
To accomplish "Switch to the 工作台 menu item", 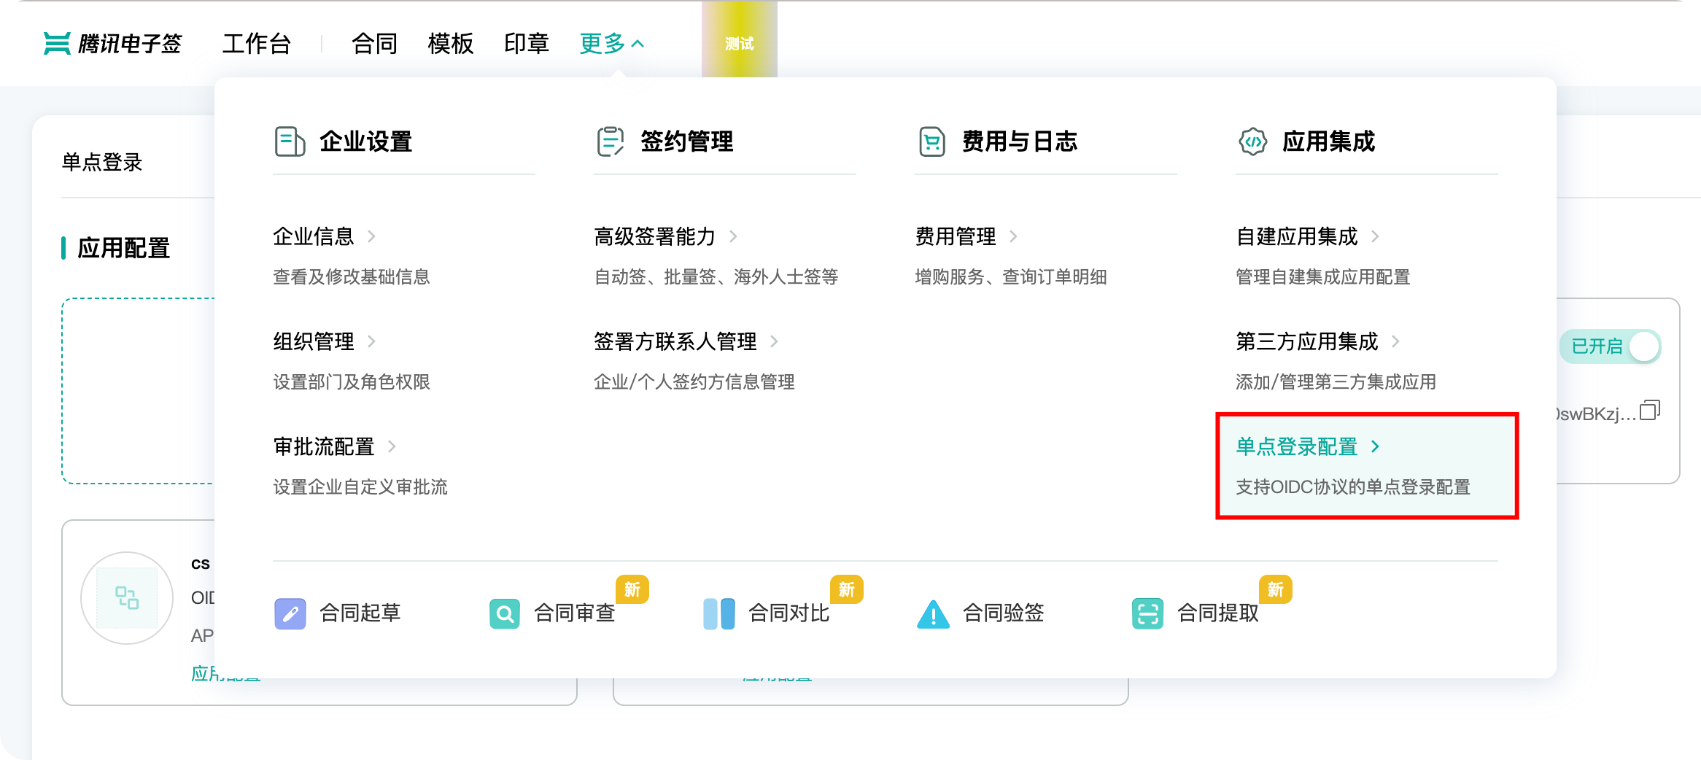I will [257, 44].
